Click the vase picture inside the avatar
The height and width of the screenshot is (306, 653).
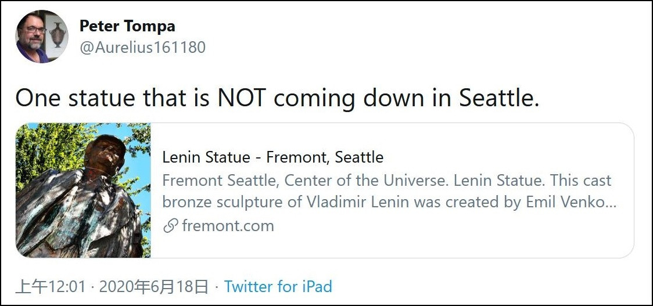coord(57,34)
